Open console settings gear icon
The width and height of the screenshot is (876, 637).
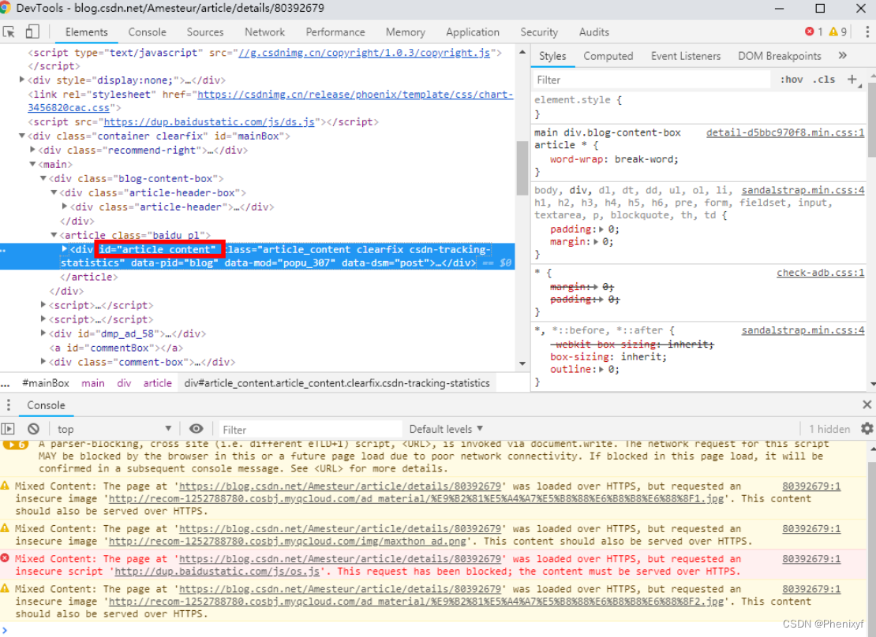867,428
